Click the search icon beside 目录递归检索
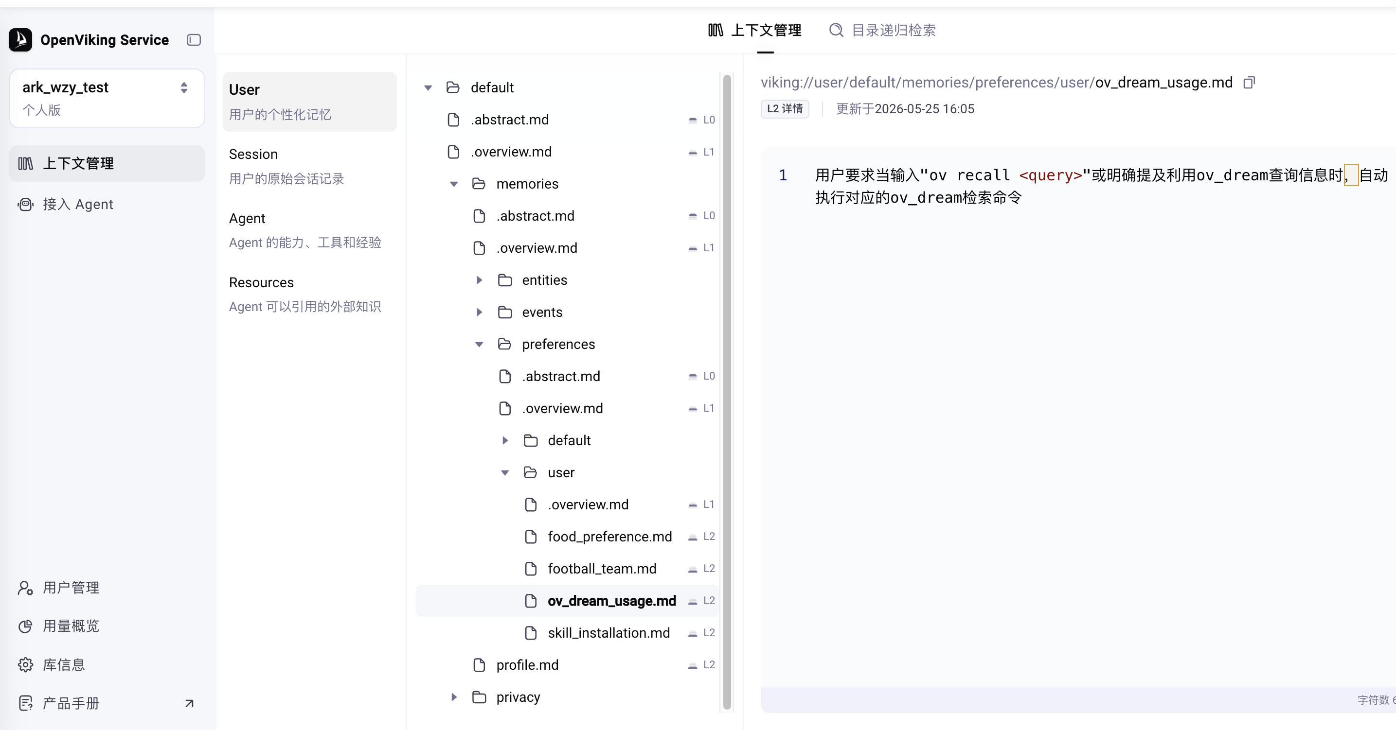1396x730 pixels. click(836, 30)
